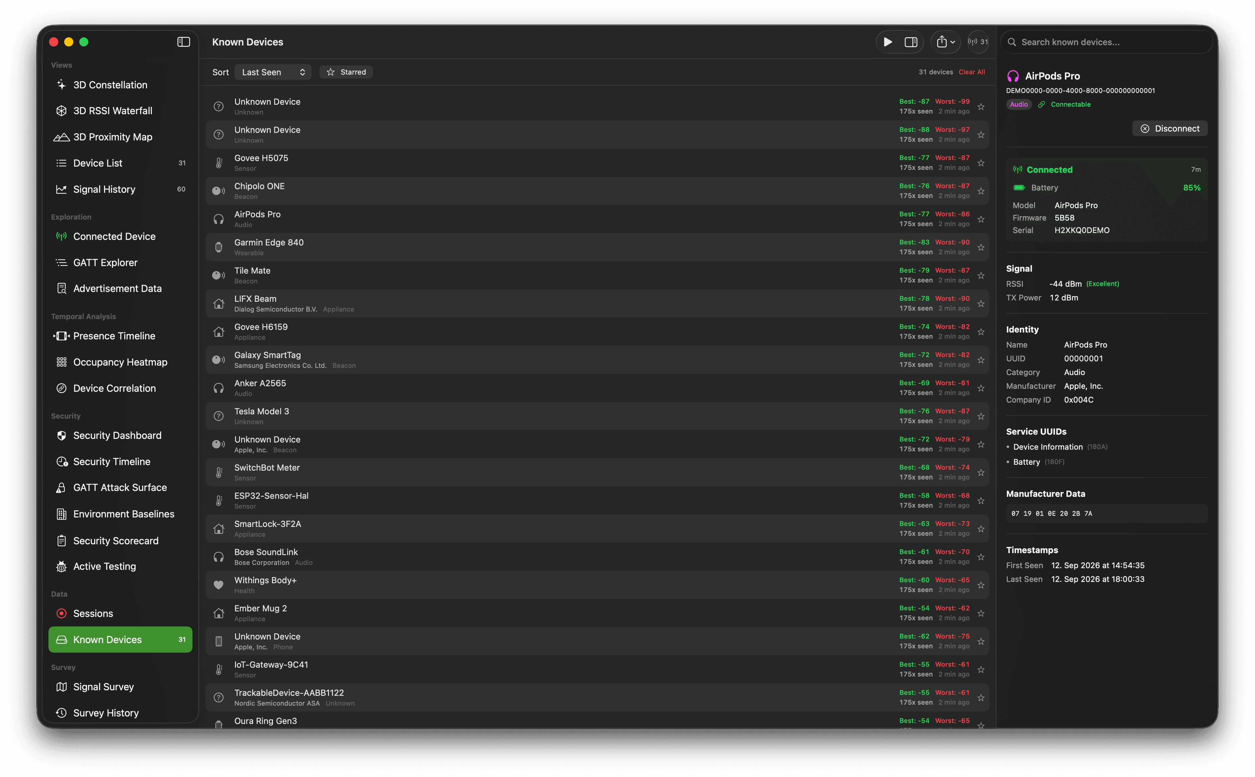
Task: Click the Disconnect button
Action: [1169, 129]
